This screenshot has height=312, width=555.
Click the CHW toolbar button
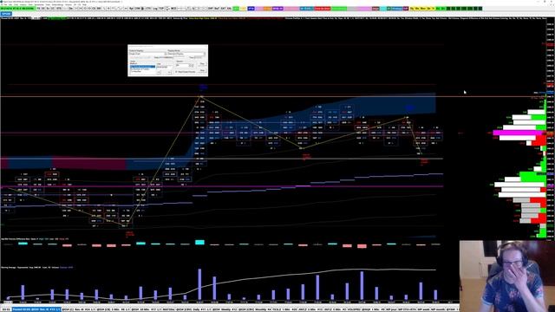point(137,8)
